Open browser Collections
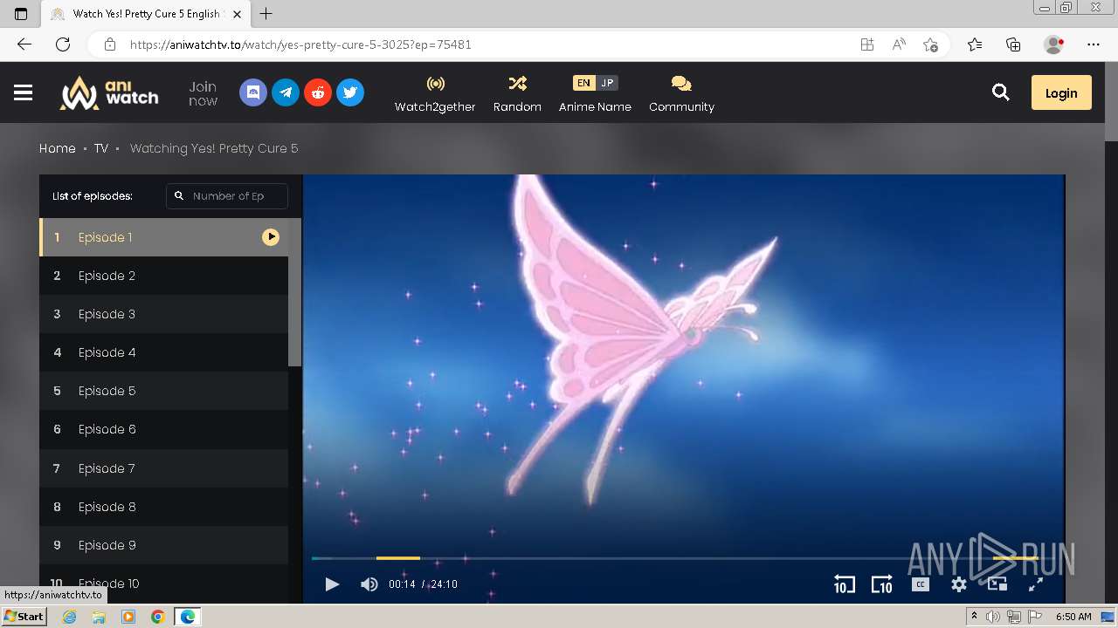The height and width of the screenshot is (628, 1118). pos(1013,44)
